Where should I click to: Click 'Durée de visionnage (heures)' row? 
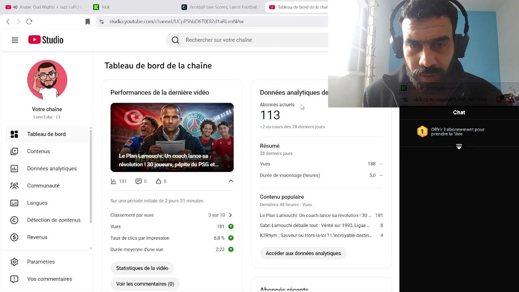(x=321, y=175)
